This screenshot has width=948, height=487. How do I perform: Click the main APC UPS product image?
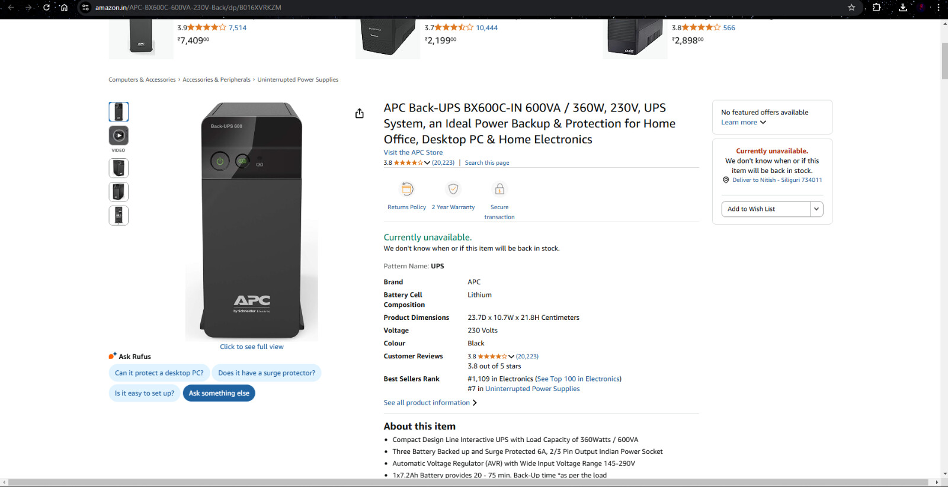coord(252,220)
